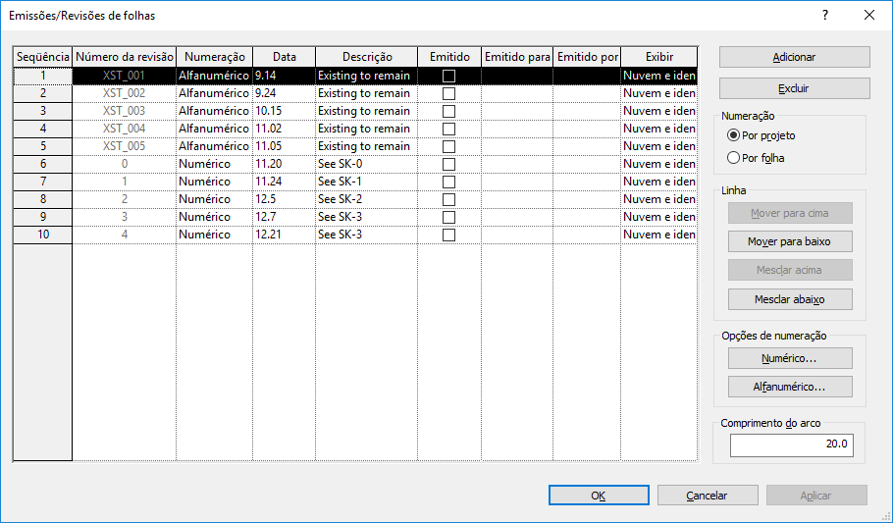Click the Exibir column header
The height and width of the screenshot is (523, 893).
tap(658, 57)
